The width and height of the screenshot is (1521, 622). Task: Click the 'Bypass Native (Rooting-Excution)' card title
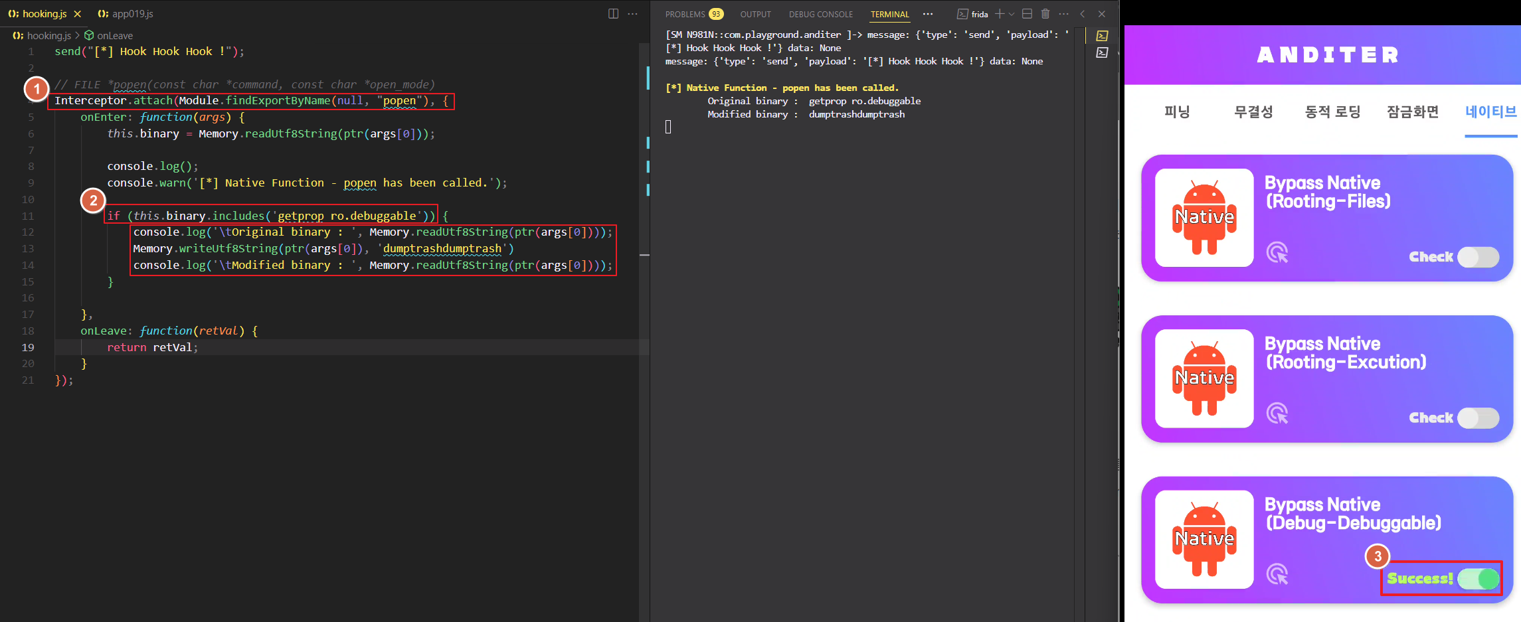click(x=1345, y=352)
